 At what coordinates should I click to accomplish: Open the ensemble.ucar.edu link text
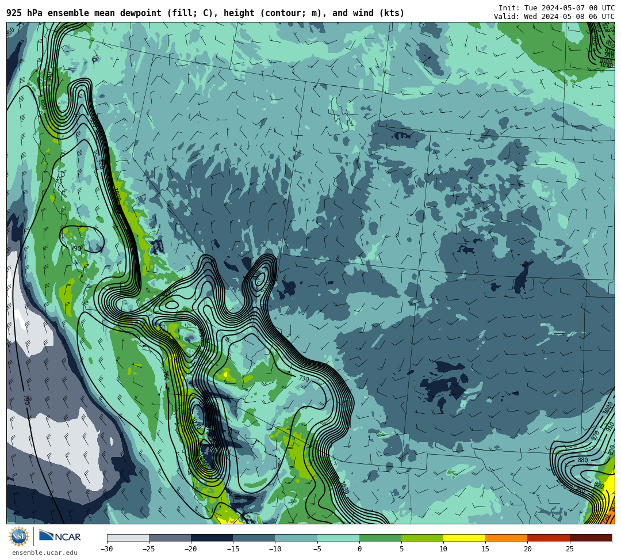pyautogui.click(x=45, y=553)
